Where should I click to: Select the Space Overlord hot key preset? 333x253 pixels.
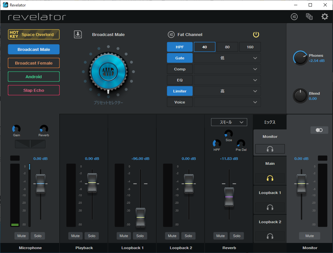(34, 34)
